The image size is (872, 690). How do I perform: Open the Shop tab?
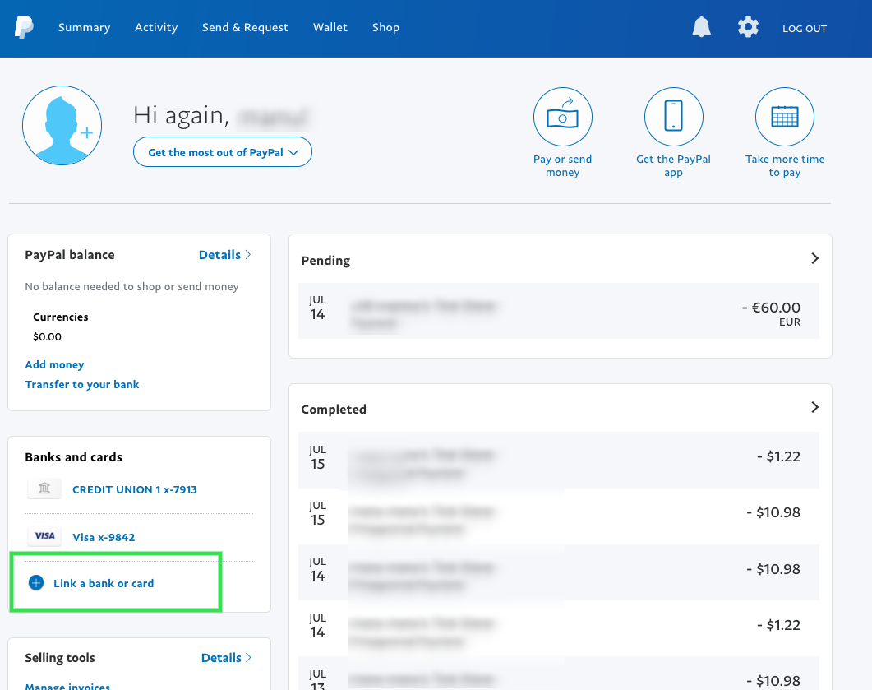[386, 27]
